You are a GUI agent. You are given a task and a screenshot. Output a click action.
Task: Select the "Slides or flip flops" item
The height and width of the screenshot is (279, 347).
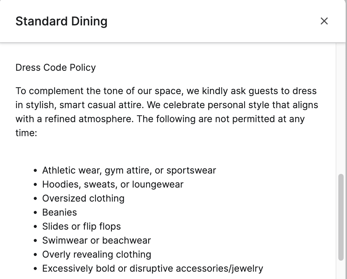81,226
